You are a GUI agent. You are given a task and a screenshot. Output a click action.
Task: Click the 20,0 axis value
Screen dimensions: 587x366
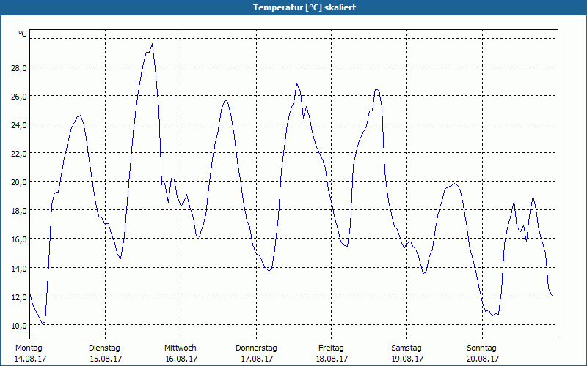19,182
